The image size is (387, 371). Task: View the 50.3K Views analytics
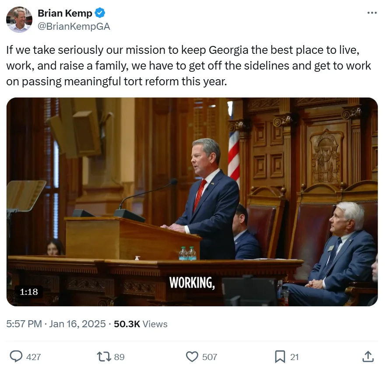pyautogui.click(x=141, y=324)
